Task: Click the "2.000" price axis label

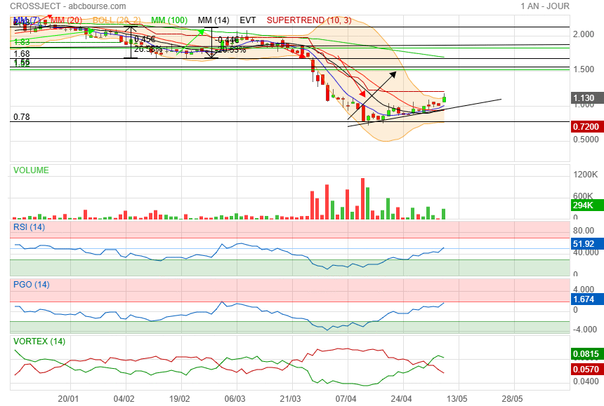Action: (584, 34)
